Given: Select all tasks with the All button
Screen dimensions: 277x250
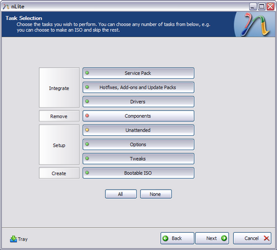Looking at the screenshot, I should pos(121,194).
